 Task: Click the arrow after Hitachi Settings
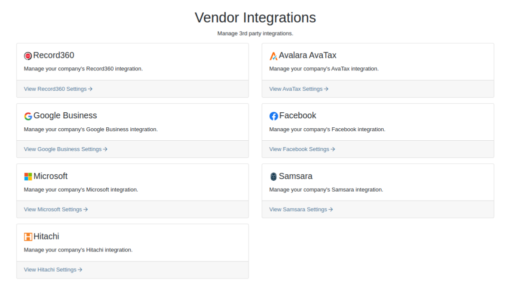click(80, 270)
